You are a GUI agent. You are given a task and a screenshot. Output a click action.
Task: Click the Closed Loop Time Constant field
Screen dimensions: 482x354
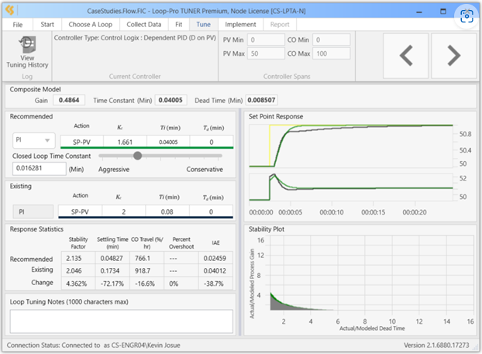tap(40, 168)
